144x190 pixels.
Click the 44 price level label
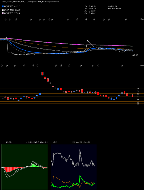[138, 99]
